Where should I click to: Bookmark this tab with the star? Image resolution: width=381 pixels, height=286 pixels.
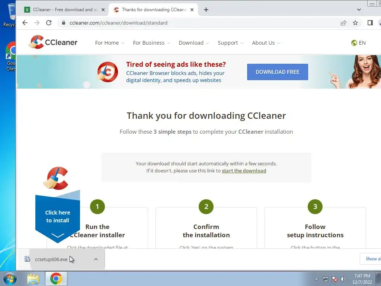pos(355,23)
